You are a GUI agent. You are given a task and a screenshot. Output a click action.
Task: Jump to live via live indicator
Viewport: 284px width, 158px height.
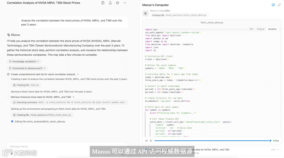tap(276, 141)
